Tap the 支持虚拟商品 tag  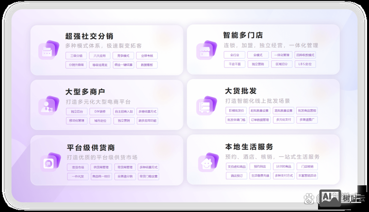(236, 166)
